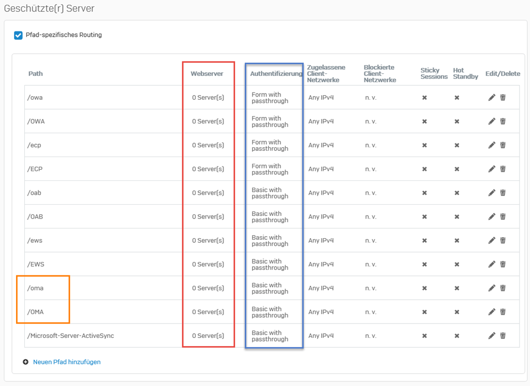The height and width of the screenshot is (386, 530).
Task: Click 0 Server(s) in /OAB row
Action: coord(208,217)
